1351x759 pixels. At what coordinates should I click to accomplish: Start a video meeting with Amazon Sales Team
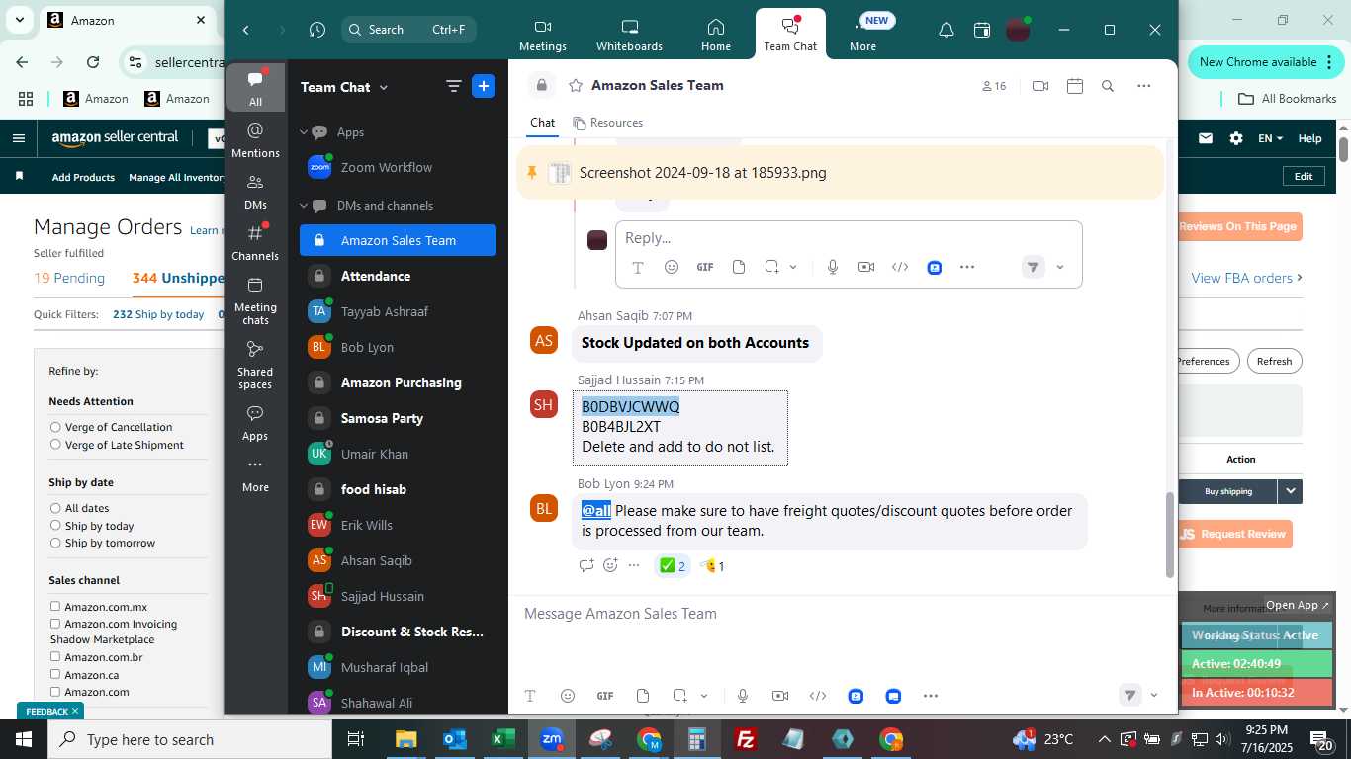[x=1039, y=86]
